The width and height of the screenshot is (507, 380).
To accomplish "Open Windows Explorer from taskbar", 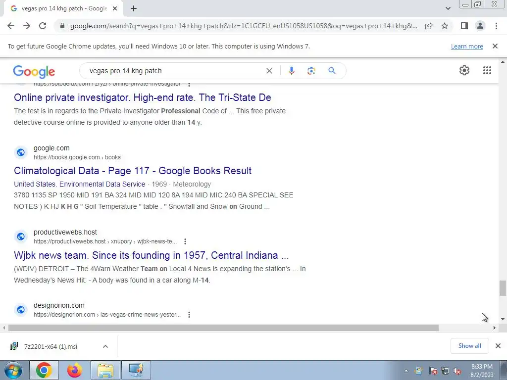I will click(x=105, y=370).
